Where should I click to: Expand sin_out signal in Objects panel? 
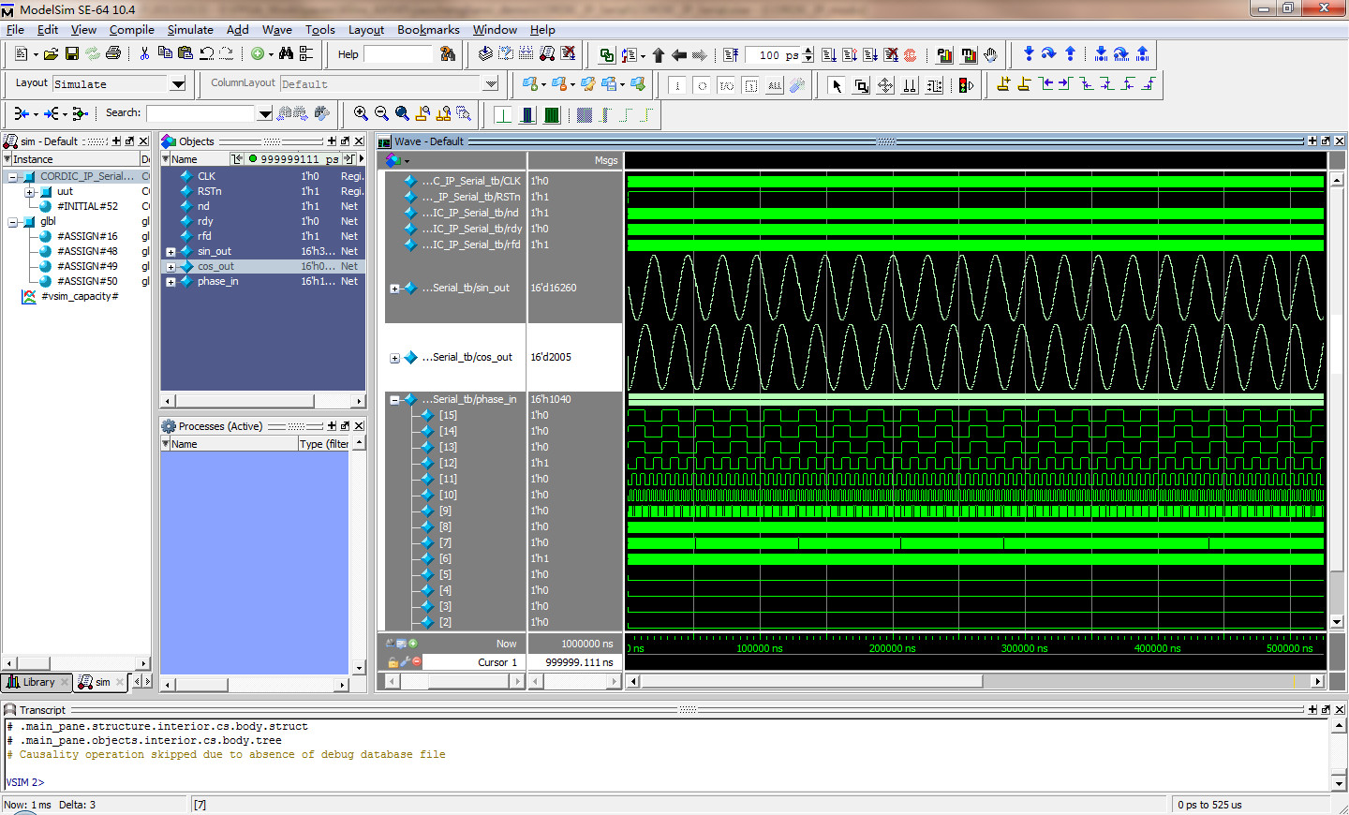pyautogui.click(x=170, y=252)
